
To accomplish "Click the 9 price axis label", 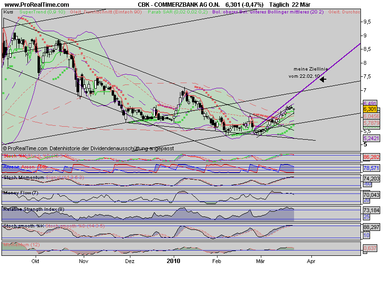I will point(365,36).
